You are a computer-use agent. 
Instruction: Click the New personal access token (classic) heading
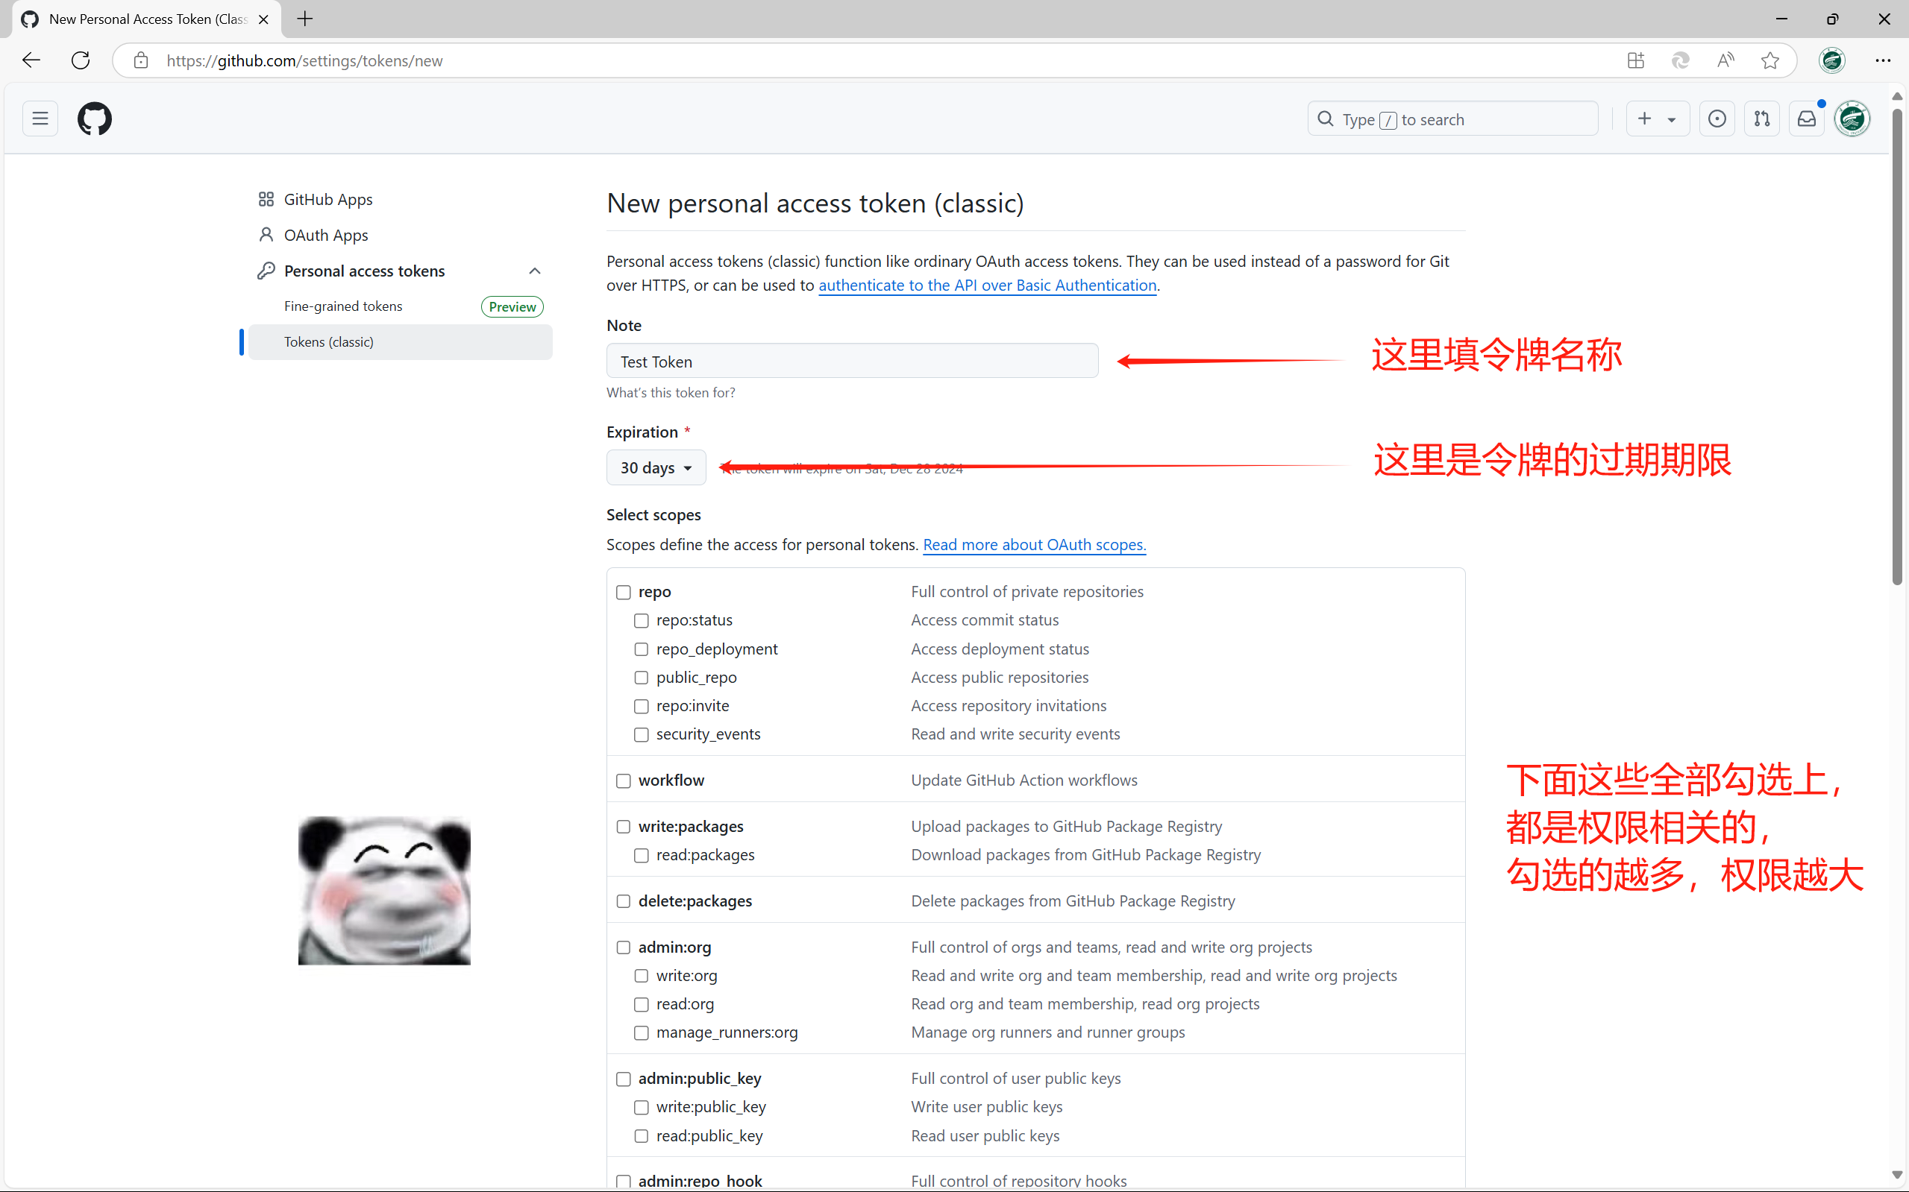815,204
